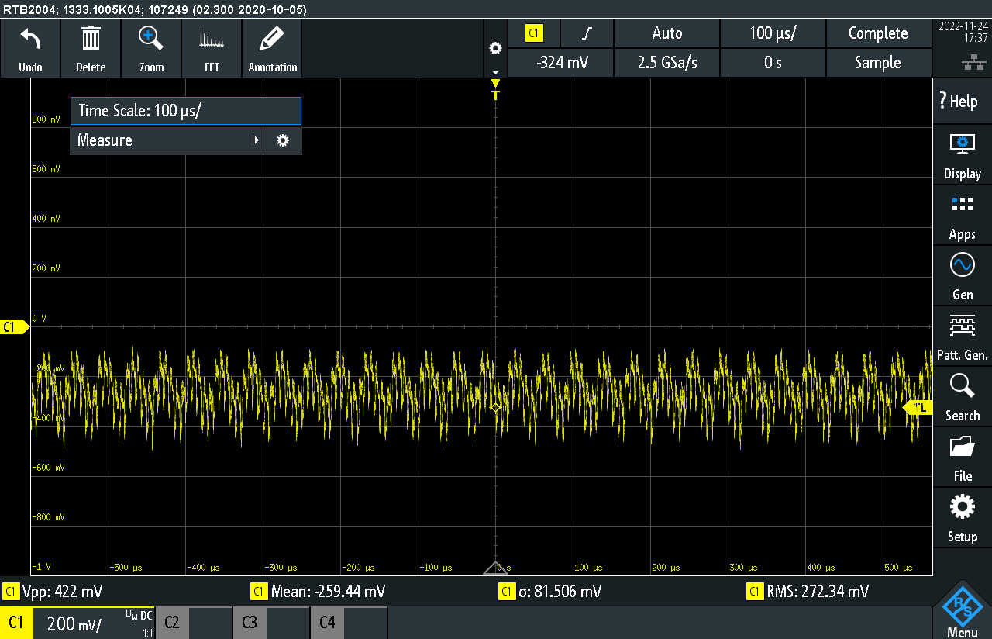Activate the Zoom magnifier tool

[x=151, y=39]
